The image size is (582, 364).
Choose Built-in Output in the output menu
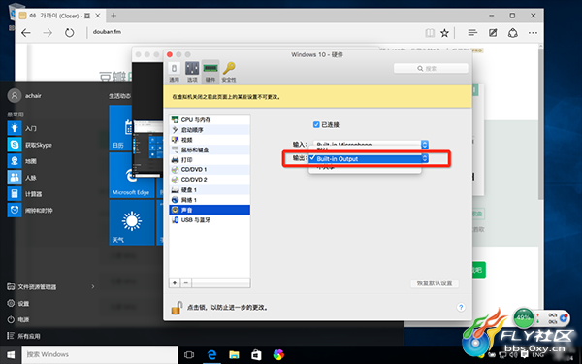click(x=366, y=159)
